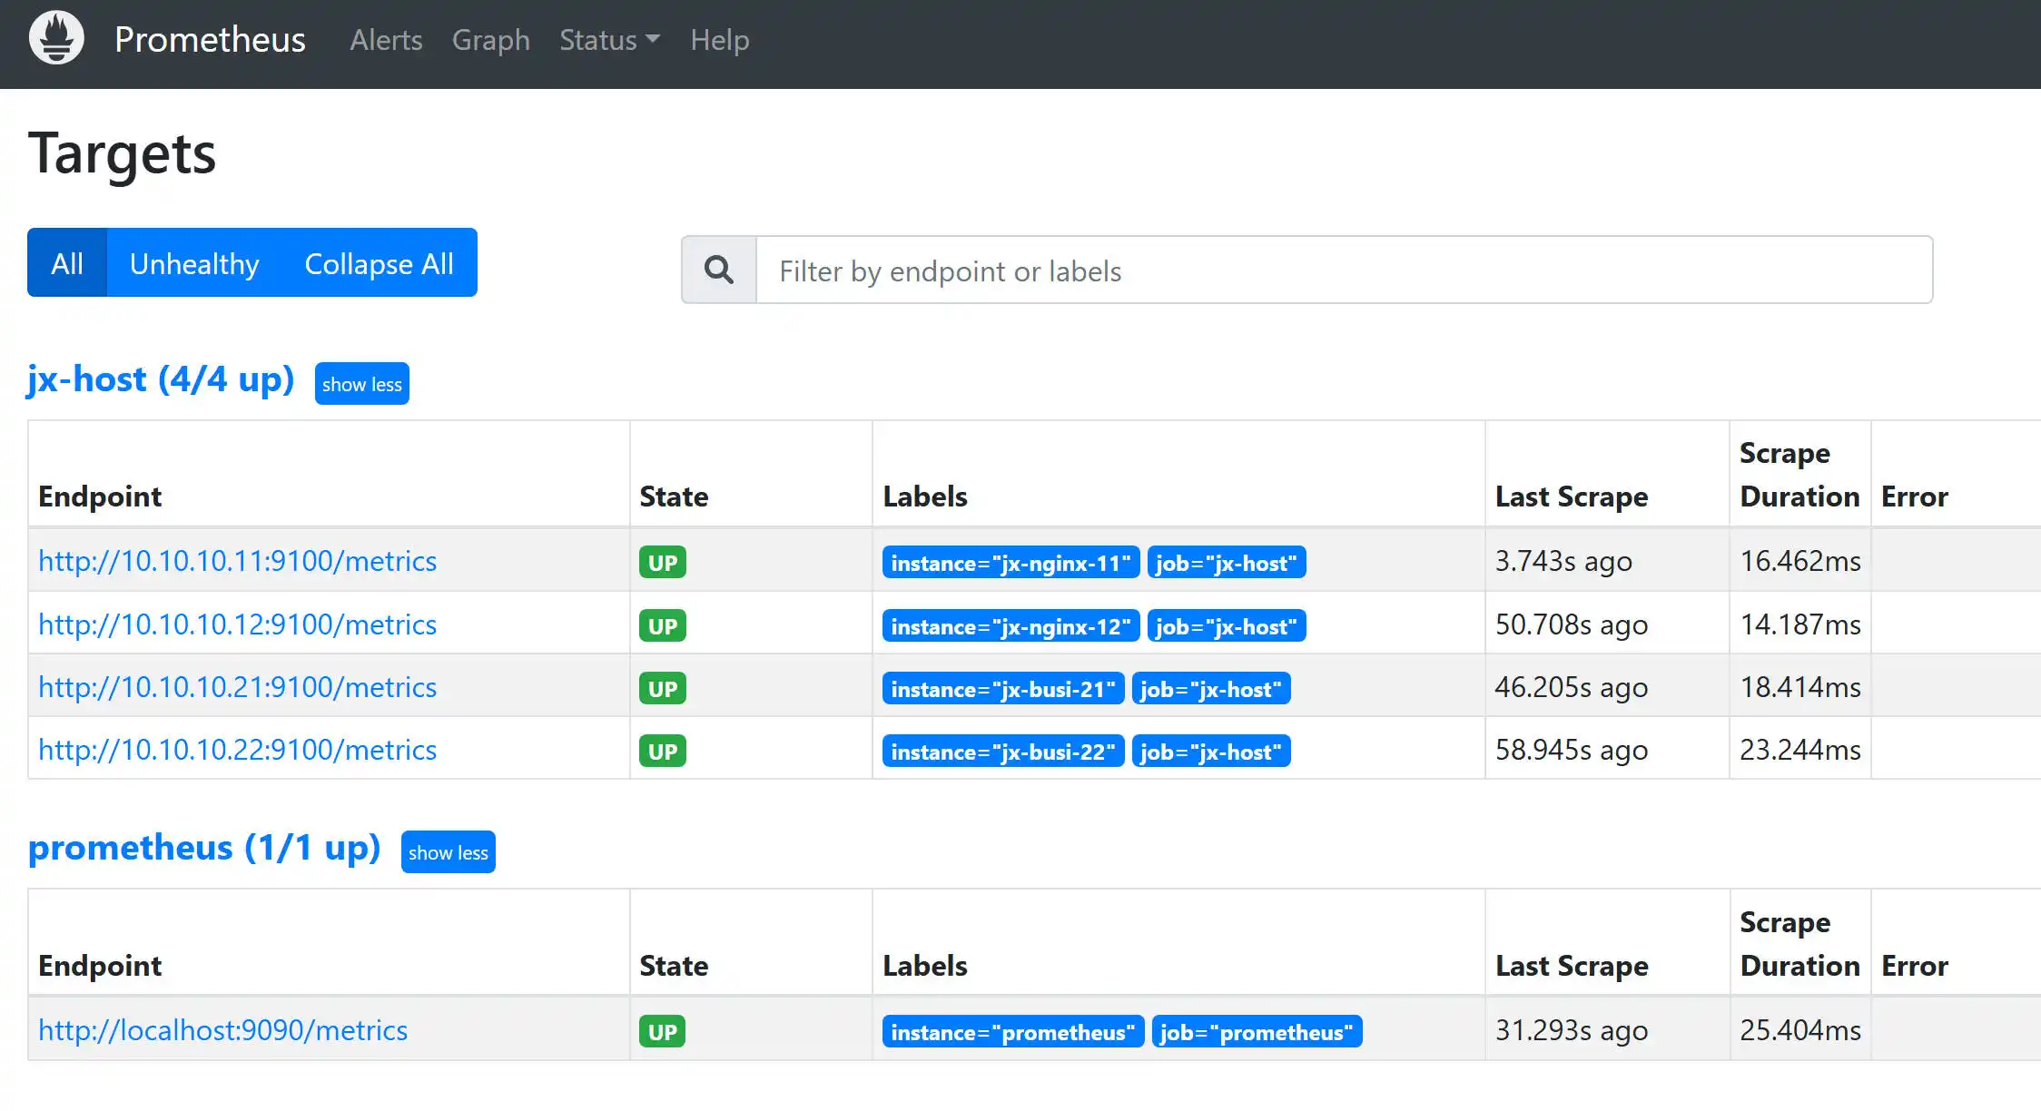Show only Unhealthy targets
The image size is (2041, 1111).
[x=194, y=262]
